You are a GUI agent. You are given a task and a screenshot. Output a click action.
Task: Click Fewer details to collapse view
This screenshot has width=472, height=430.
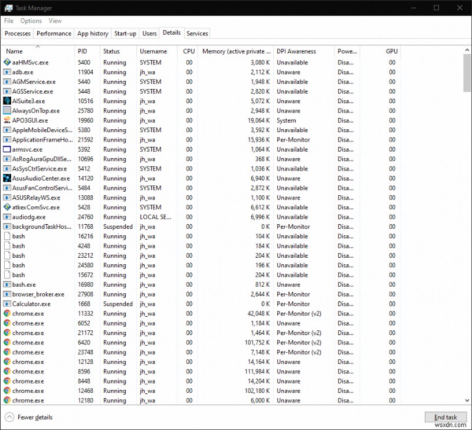[x=34, y=417]
